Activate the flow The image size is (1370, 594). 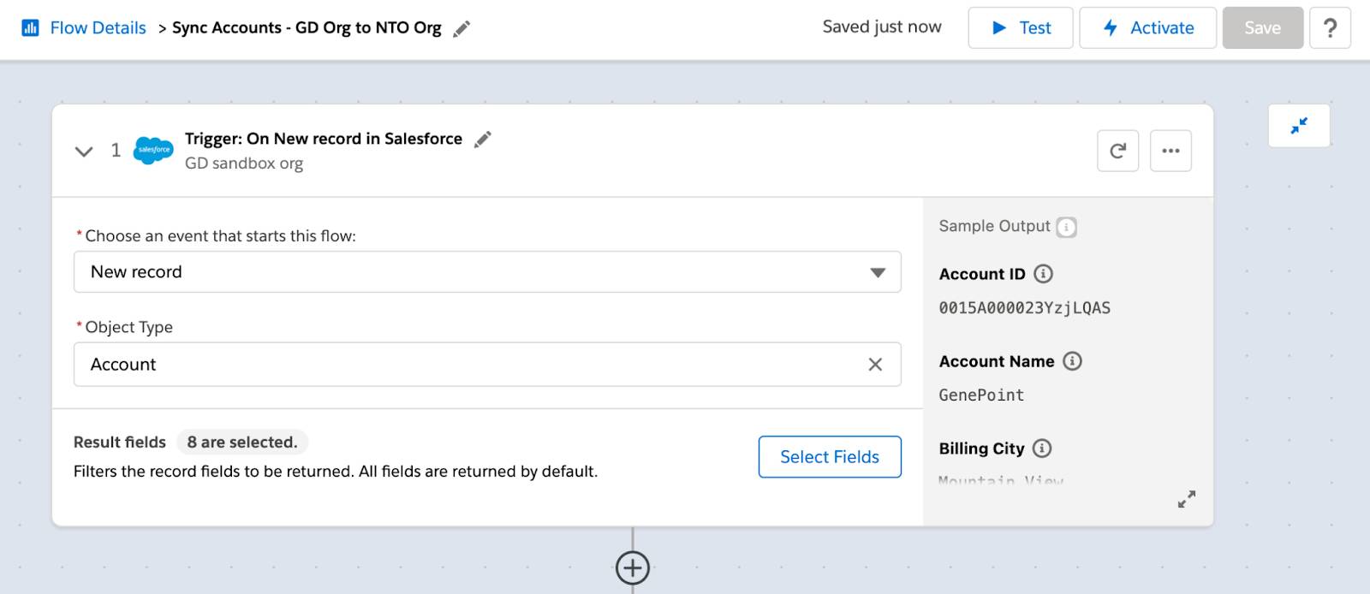[x=1147, y=27]
